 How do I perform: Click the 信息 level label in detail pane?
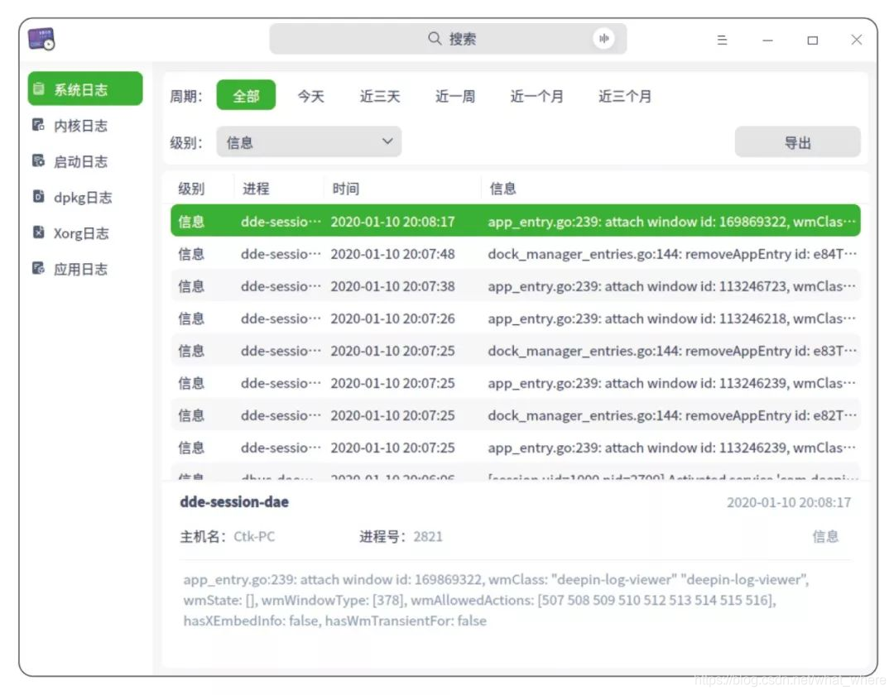(x=825, y=536)
